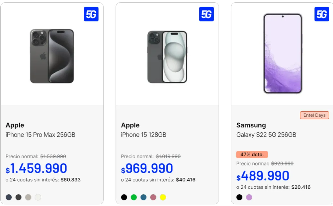The height and width of the screenshot is (206, 333).
Task: Click the 47% dcto. discount badge
Action: 252,154
